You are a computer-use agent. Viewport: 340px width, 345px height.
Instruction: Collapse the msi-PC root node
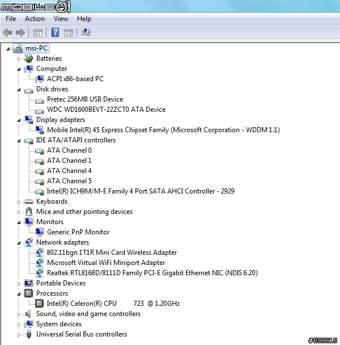coord(8,49)
